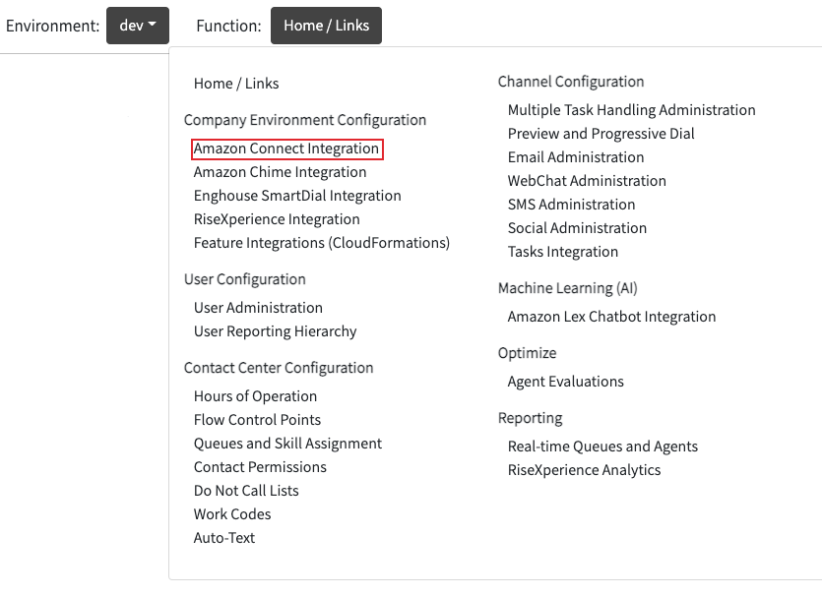Open Multiple Task Handling Administration
Viewport: 822px width, 596px height.
point(631,110)
